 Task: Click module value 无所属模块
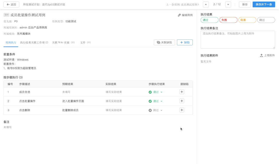click(24, 34)
